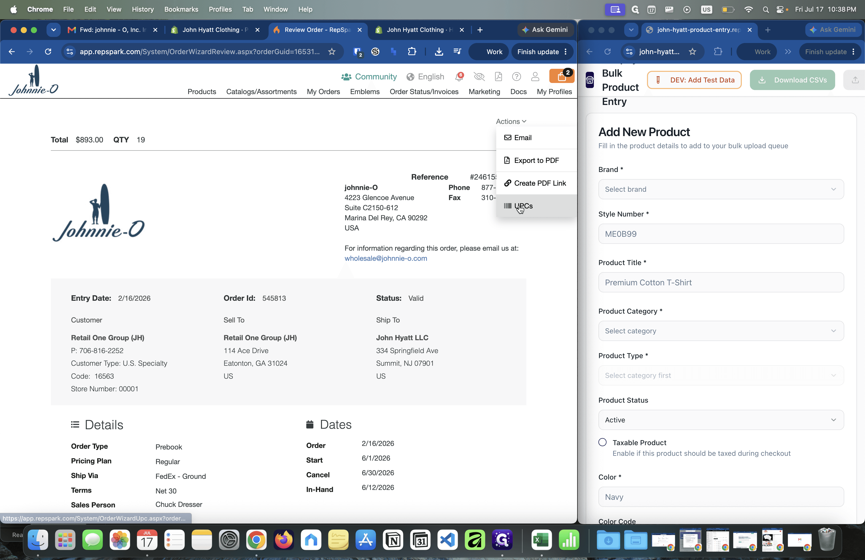The width and height of the screenshot is (865, 560).
Task: Open the help question mark icon
Action: tap(516, 76)
